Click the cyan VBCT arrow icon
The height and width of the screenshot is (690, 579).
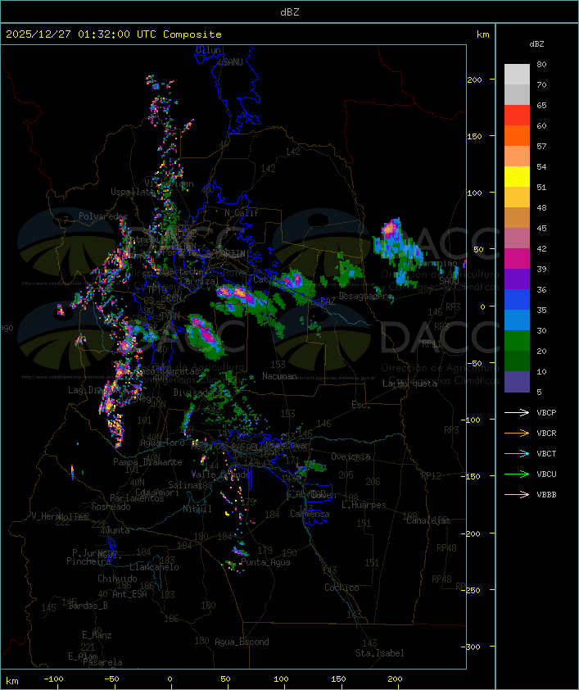pyautogui.click(x=517, y=453)
